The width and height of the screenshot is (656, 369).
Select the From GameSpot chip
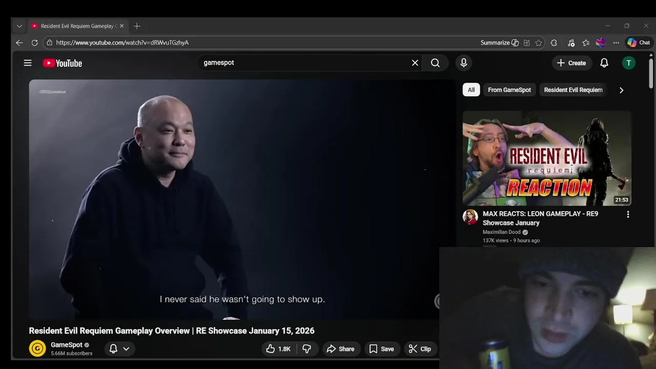click(x=509, y=90)
